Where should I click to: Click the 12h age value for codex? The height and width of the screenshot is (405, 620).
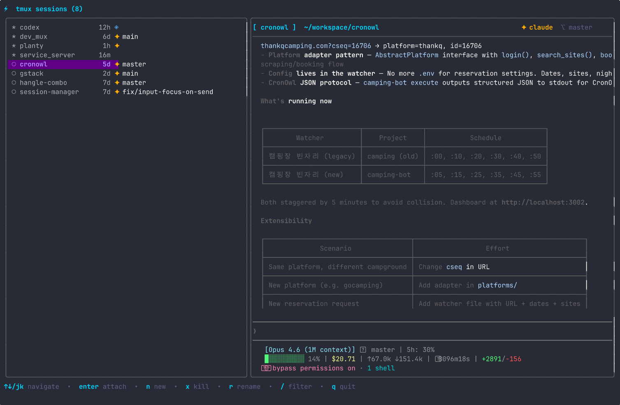[104, 28]
